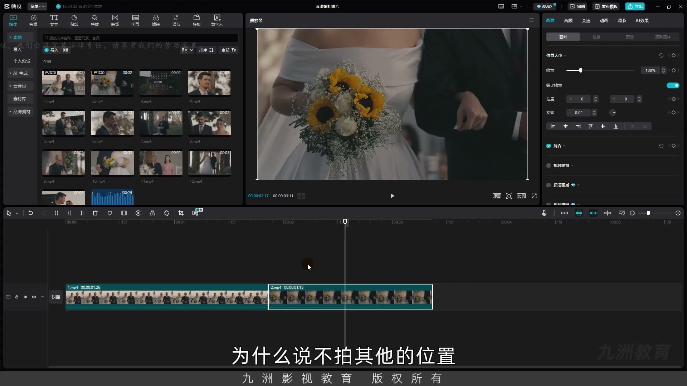Uncheck the 混合 blend checkbox

[x=549, y=146]
